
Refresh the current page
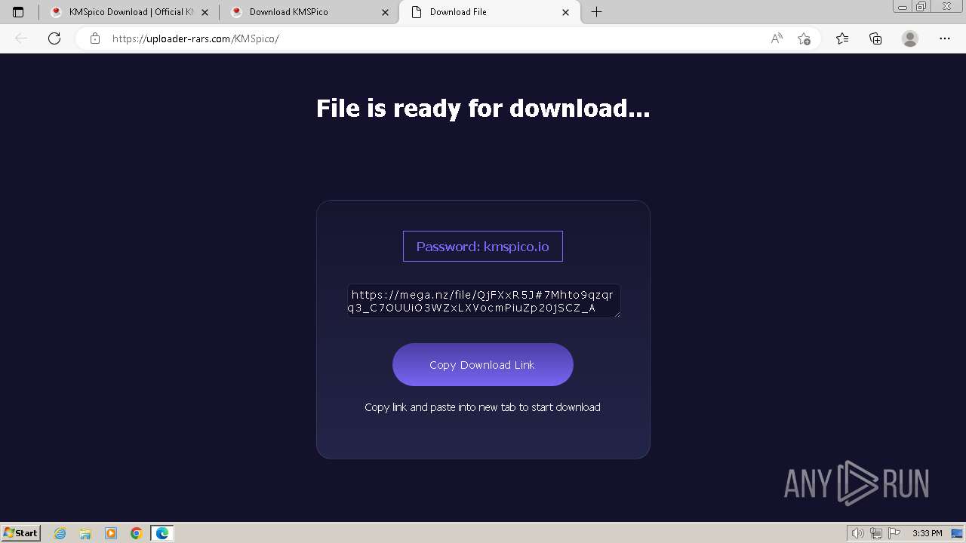pos(54,38)
